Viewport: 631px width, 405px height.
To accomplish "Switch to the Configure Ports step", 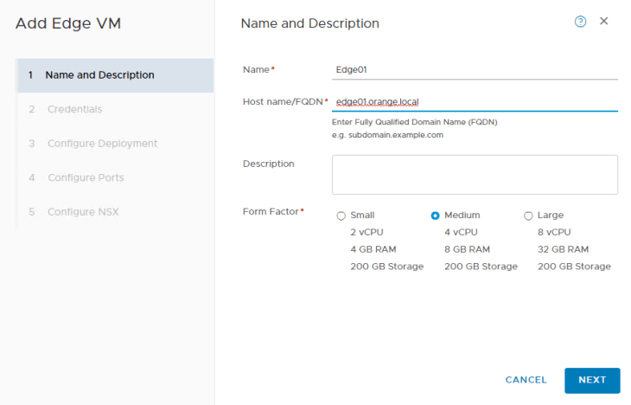I will (x=86, y=177).
